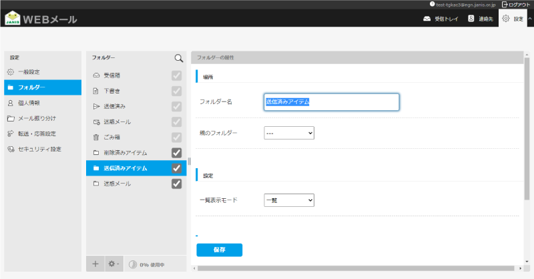This screenshot has height=279, width=534.
Task: Click the help icon beside account email
Action: pos(432,4)
